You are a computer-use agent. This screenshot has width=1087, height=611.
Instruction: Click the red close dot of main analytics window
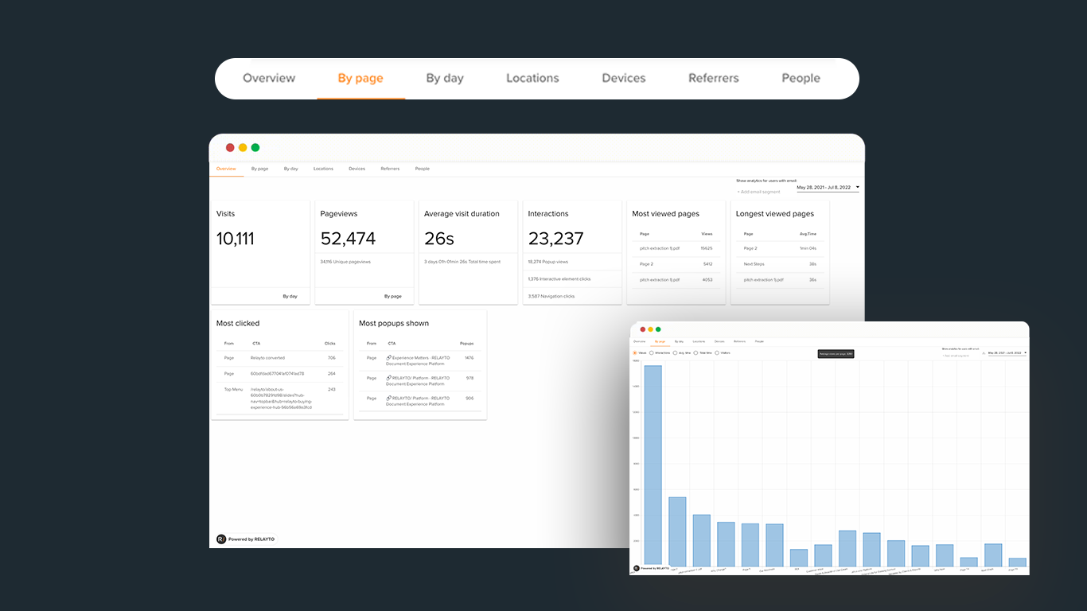click(230, 147)
